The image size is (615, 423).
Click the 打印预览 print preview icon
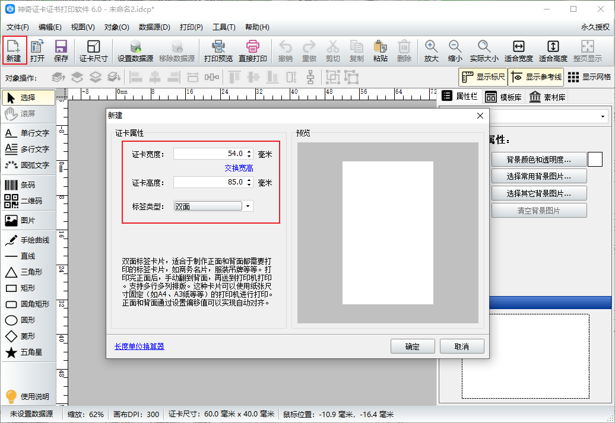coord(218,50)
